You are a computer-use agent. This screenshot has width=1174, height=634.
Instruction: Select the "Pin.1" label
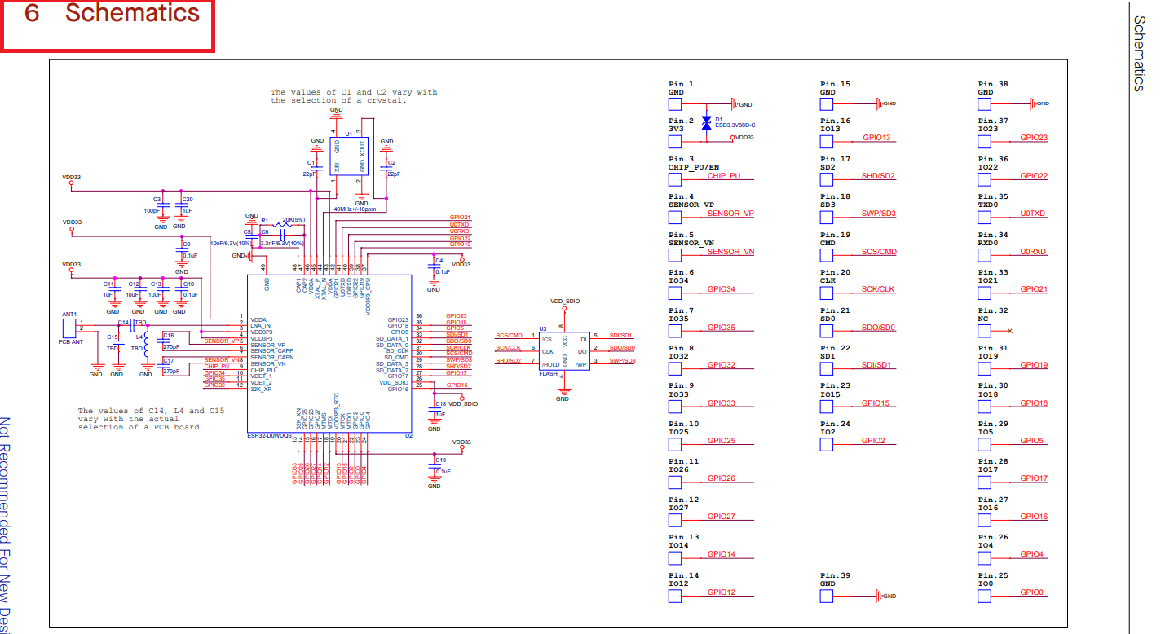[x=681, y=84]
